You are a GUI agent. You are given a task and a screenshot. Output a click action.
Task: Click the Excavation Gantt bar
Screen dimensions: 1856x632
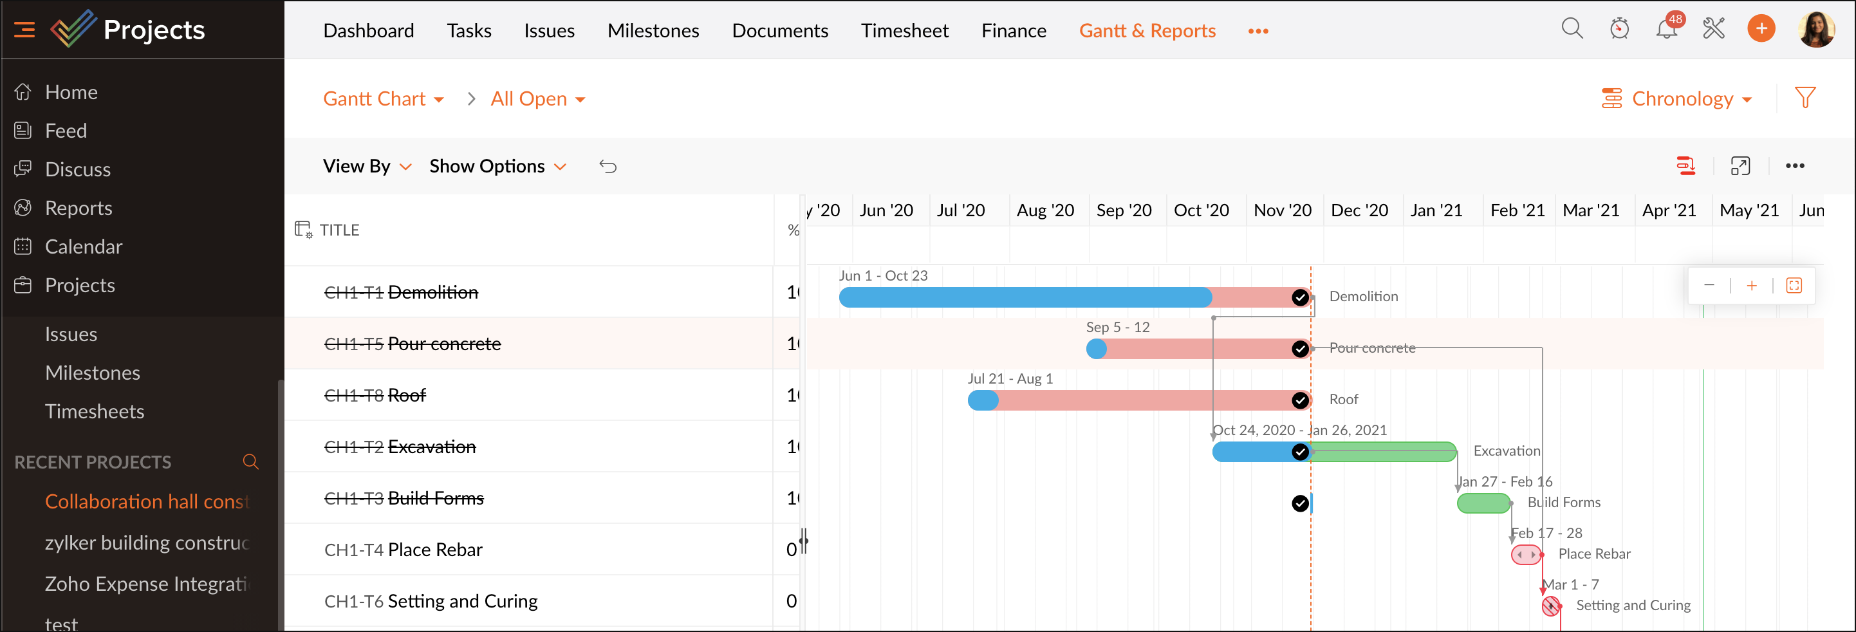click(1334, 452)
